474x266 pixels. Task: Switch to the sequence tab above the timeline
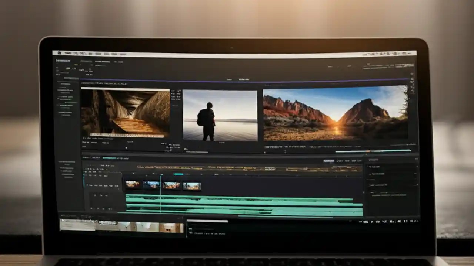(x=109, y=157)
